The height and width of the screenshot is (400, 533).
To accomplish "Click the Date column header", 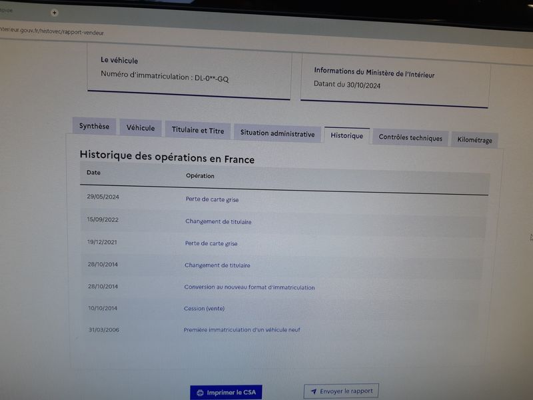I will (93, 173).
